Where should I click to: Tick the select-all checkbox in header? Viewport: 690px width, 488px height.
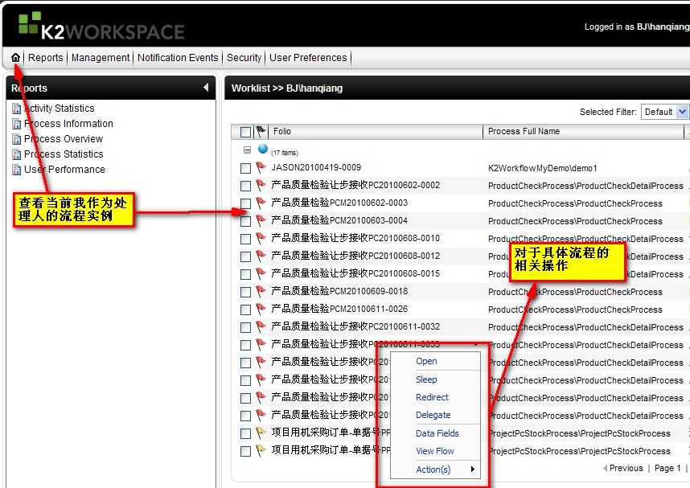pyautogui.click(x=245, y=132)
